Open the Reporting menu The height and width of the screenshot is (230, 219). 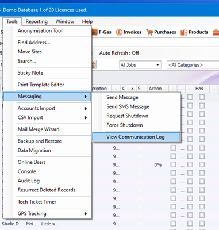coord(37,21)
